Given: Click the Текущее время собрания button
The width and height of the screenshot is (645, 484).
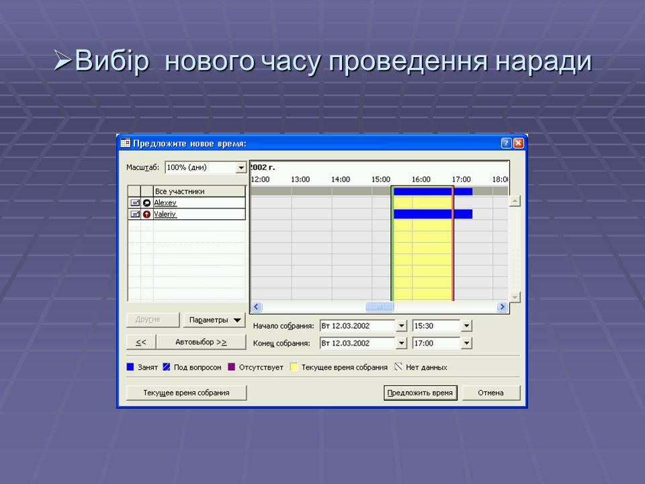Looking at the screenshot, I should (186, 393).
